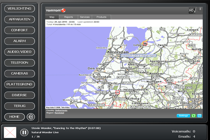Click the A29/A59 road sign
210x140 pixels.
[101, 92]
